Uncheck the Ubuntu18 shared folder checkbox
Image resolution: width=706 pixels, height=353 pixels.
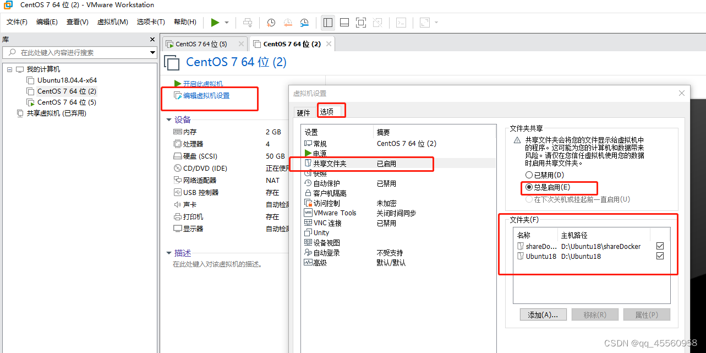click(x=660, y=256)
